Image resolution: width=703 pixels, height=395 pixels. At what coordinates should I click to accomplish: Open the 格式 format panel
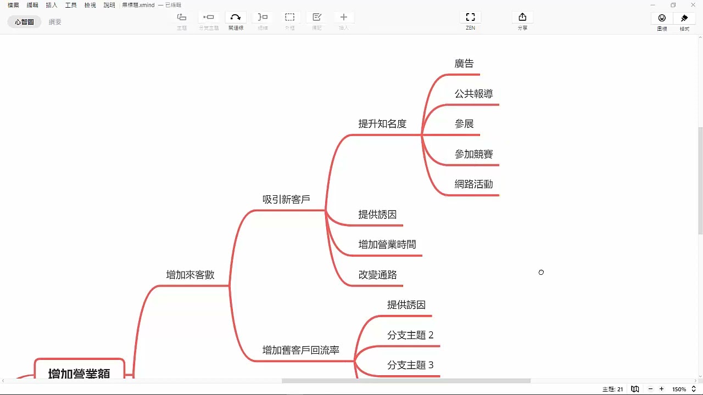(x=684, y=21)
